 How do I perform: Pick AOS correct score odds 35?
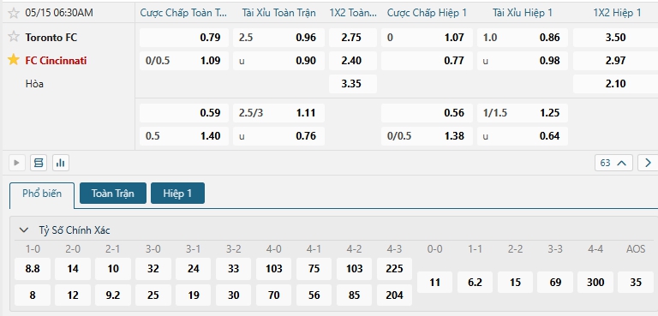636,282
